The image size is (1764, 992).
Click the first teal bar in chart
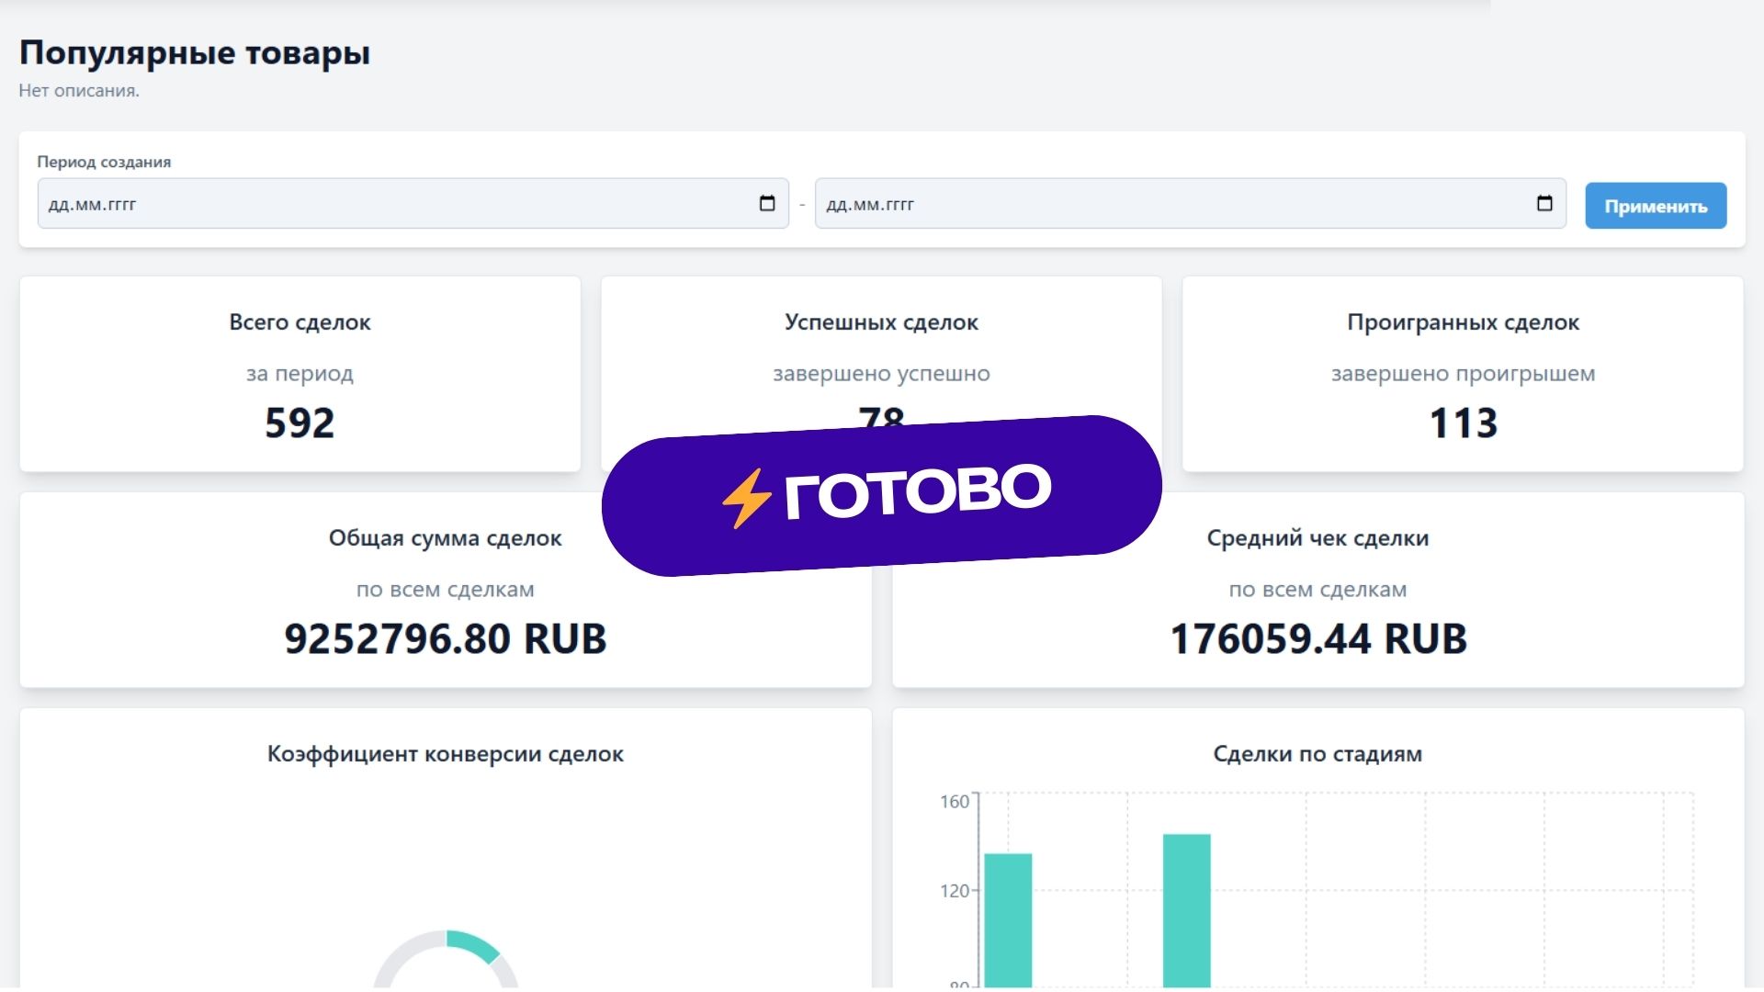(1008, 919)
